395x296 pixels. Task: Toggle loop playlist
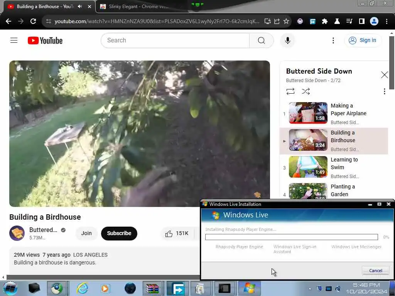[x=290, y=91]
